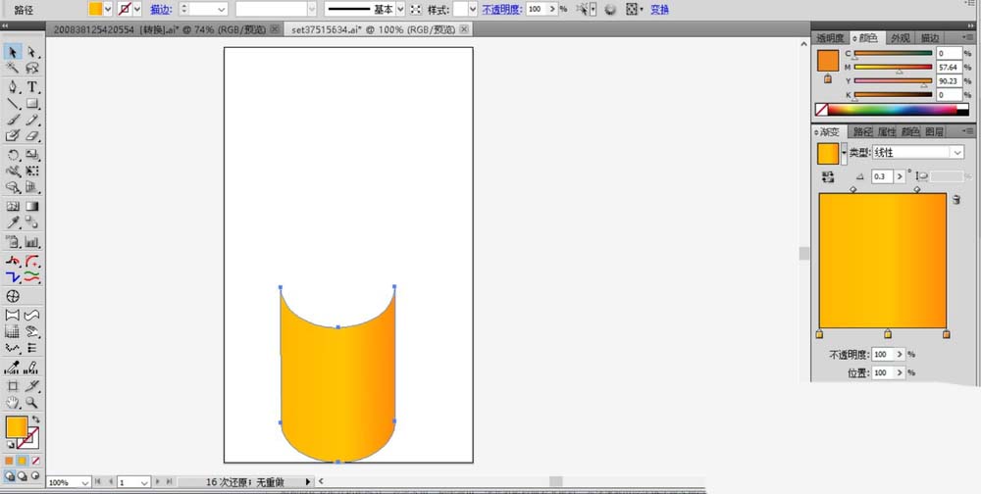This screenshot has height=494, width=981.
Task: Select the Zoom magnifier tool
Action: pos(32,403)
